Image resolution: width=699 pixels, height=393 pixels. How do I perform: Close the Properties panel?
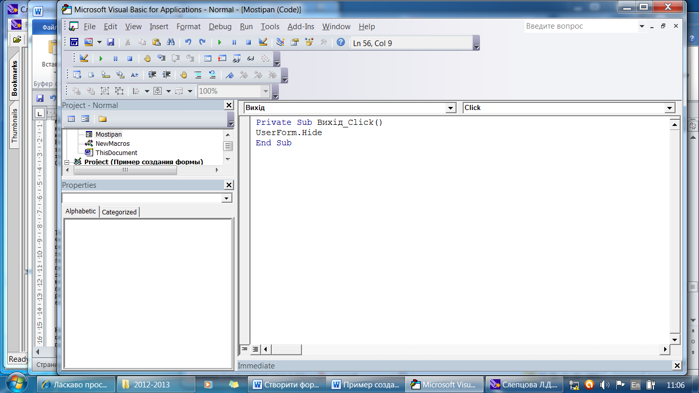click(229, 185)
